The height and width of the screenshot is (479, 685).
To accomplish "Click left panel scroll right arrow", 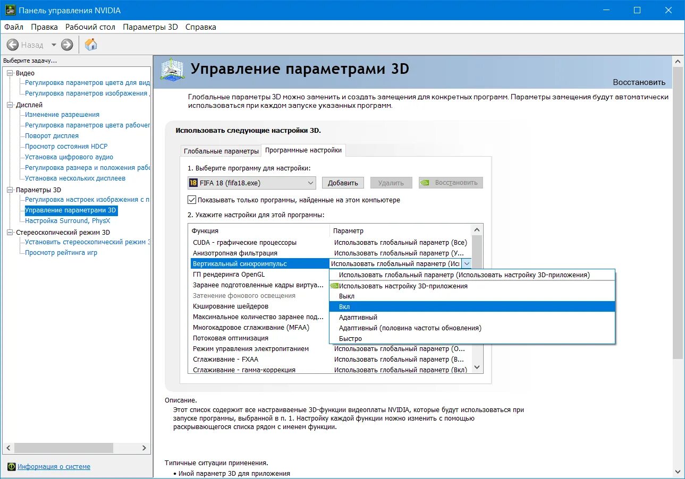I will click(x=143, y=448).
